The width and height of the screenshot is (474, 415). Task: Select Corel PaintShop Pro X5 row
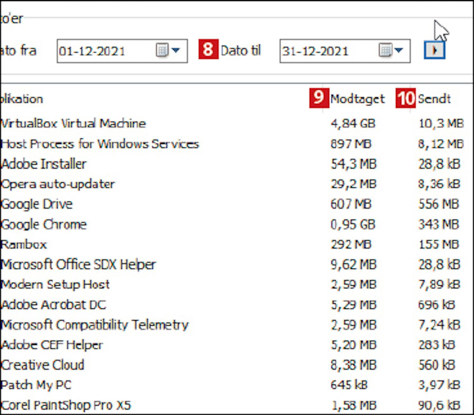(x=66, y=405)
